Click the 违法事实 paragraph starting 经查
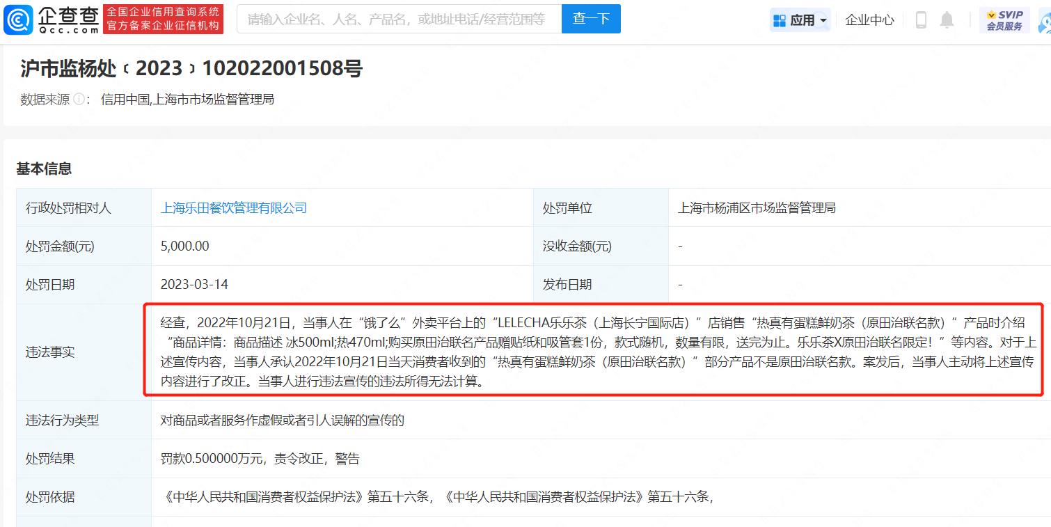The image size is (1051, 527). click(x=599, y=352)
